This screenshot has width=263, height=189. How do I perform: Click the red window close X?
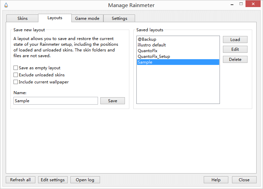pyautogui.click(x=253, y=4)
